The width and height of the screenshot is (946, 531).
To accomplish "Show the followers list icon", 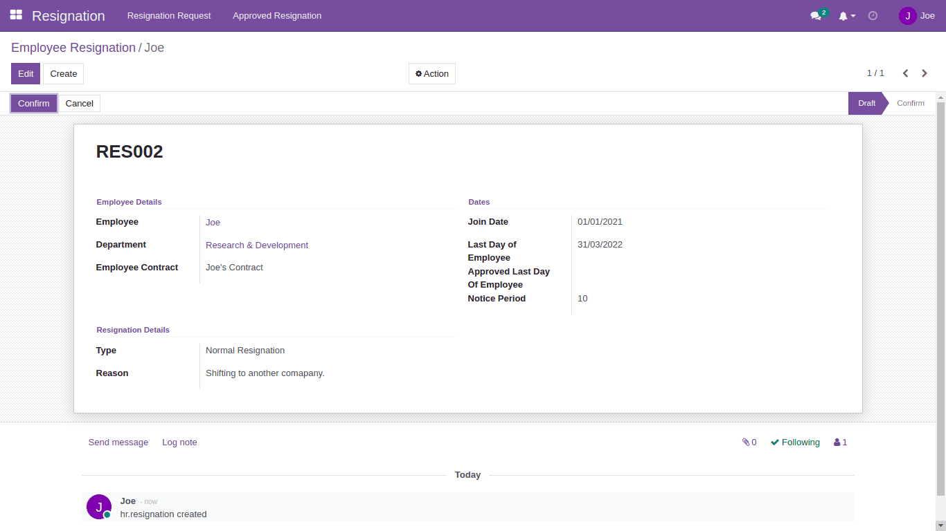I will click(x=839, y=442).
